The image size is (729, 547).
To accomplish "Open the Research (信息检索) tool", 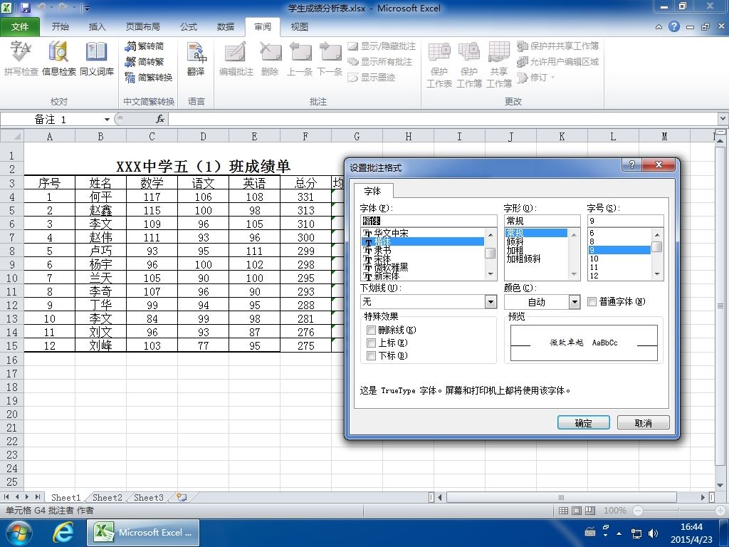I will click(58, 58).
